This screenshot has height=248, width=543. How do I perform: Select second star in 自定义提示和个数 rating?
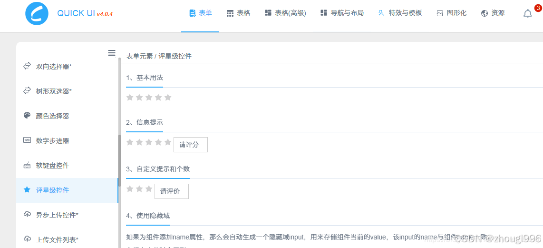click(x=139, y=189)
